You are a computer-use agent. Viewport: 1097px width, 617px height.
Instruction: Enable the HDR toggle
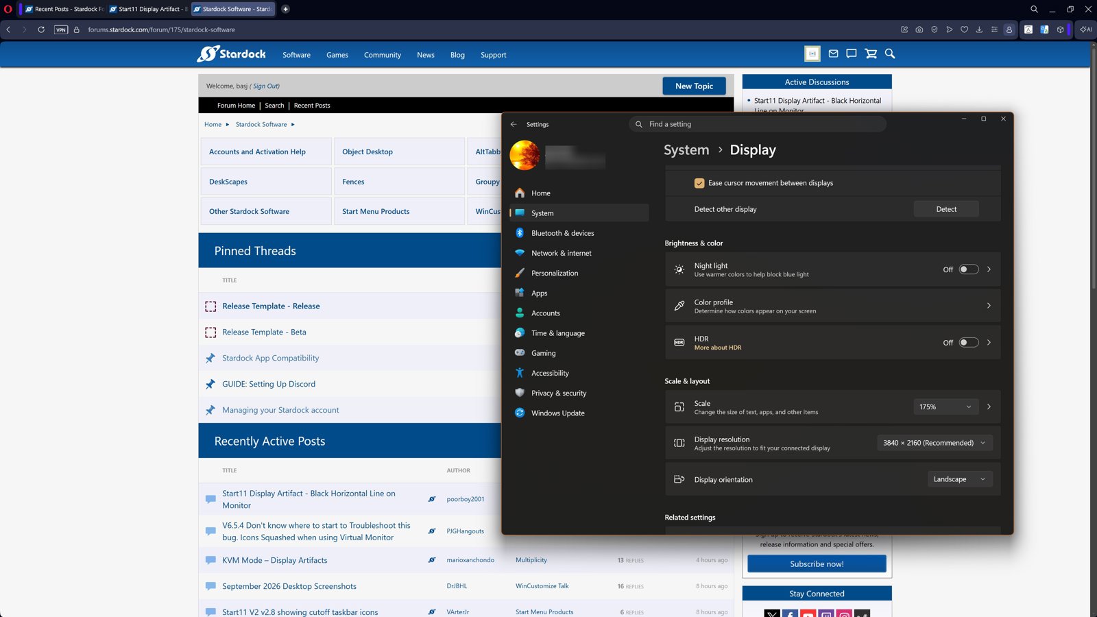click(968, 342)
